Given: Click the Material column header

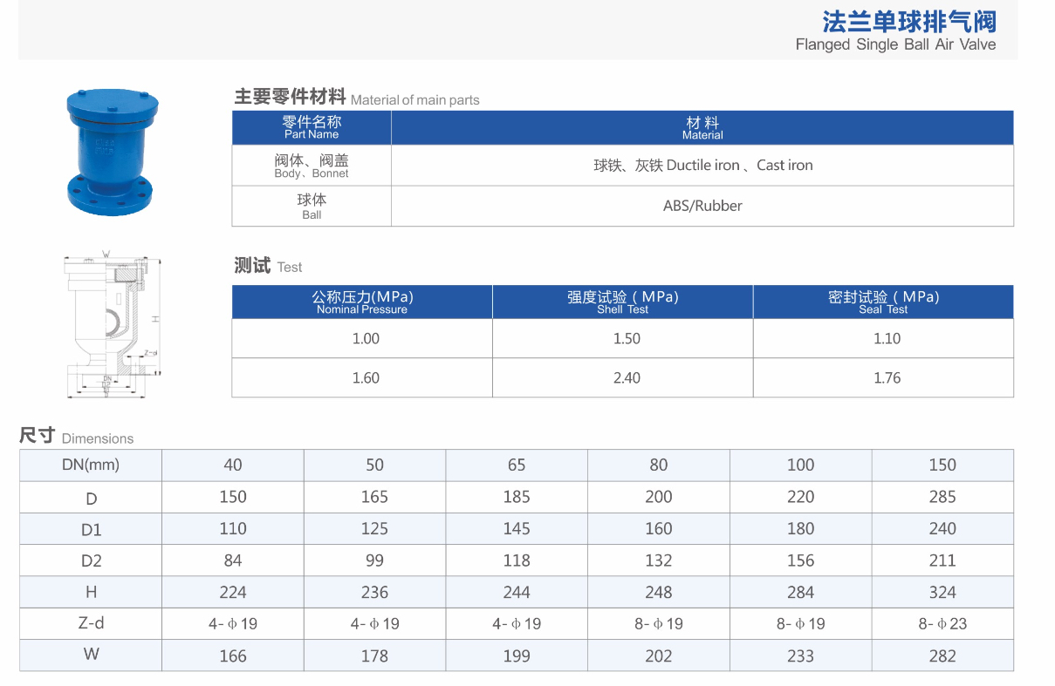Looking at the screenshot, I should tap(702, 127).
